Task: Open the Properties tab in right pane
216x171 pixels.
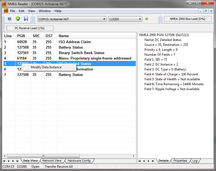Action: coord(180,161)
